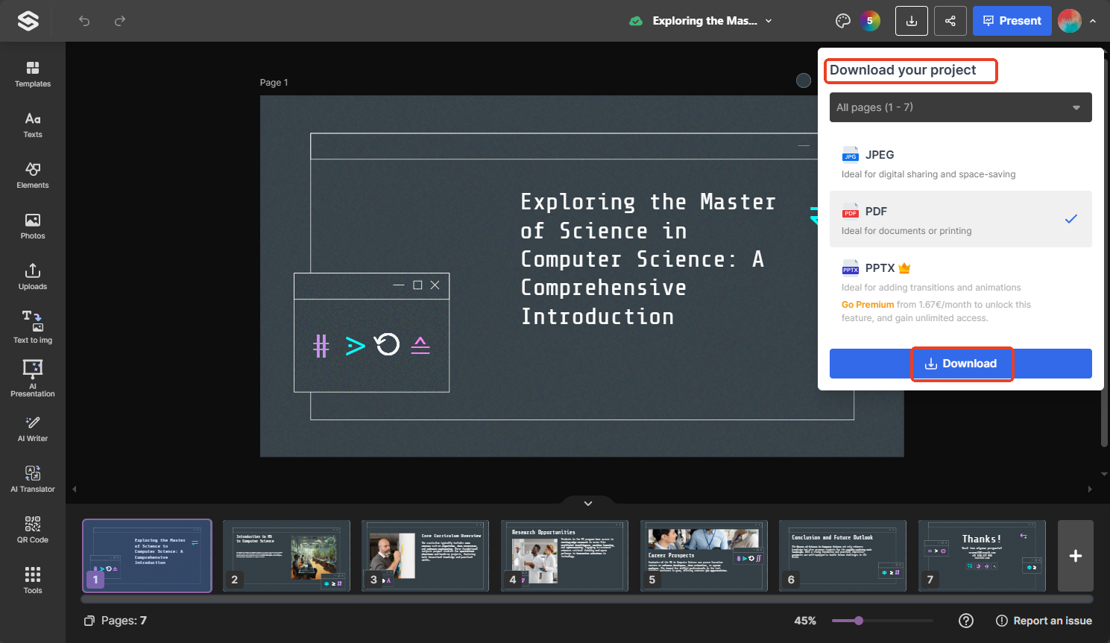Select the PDF download format

(961, 220)
